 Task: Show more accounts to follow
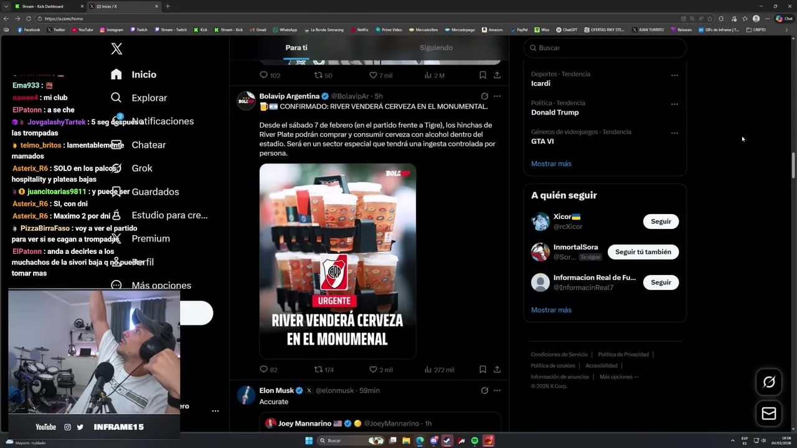[551, 310]
